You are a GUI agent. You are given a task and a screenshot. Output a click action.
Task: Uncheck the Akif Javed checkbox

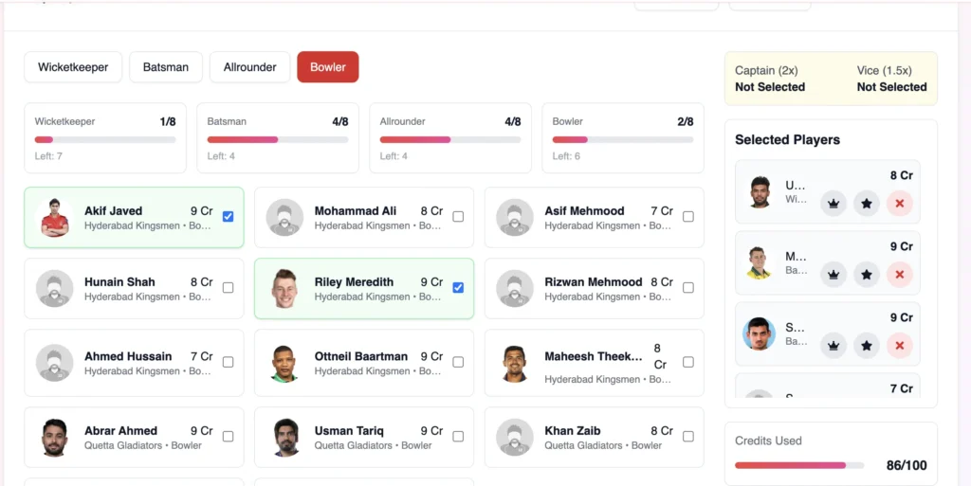[x=228, y=216]
